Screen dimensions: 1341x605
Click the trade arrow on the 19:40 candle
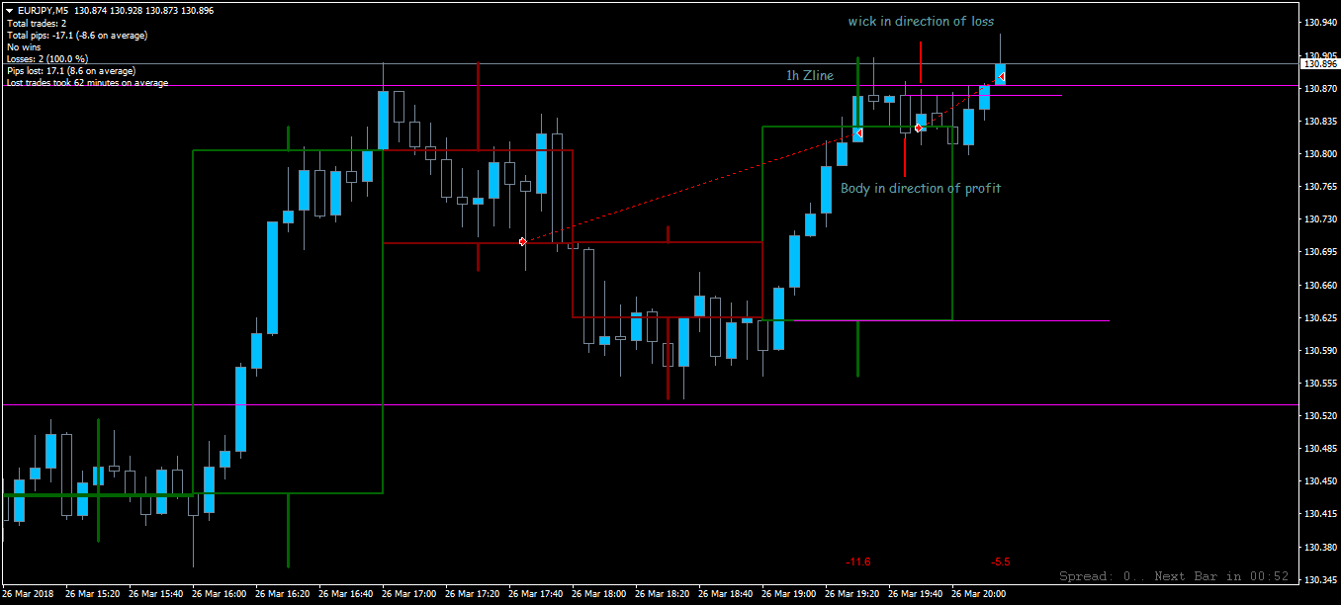click(x=919, y=128)
